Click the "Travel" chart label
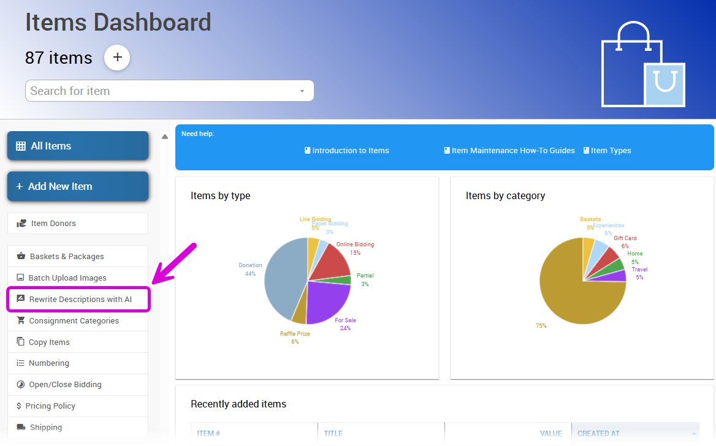The height and width of the screenshot is (446, 716). tap(640, 270)
